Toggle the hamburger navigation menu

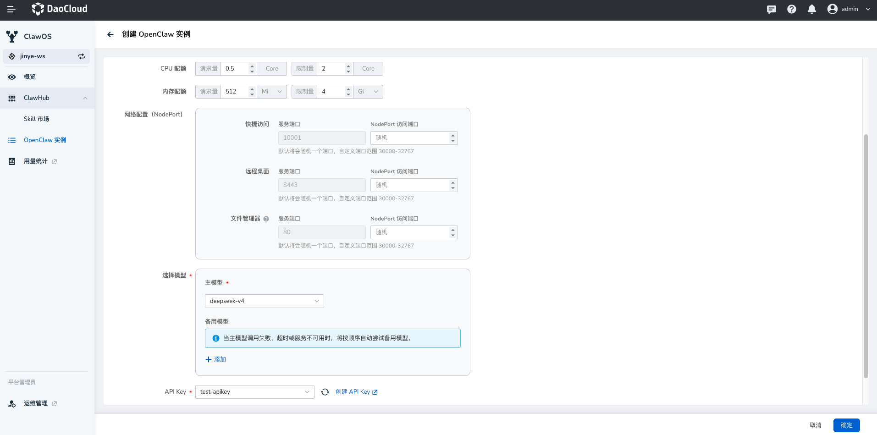11,9
